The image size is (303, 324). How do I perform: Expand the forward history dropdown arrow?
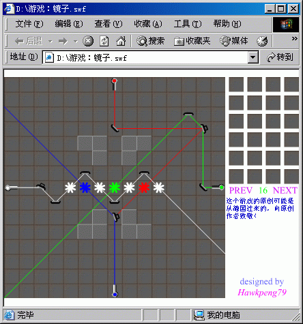coord(76,42)
